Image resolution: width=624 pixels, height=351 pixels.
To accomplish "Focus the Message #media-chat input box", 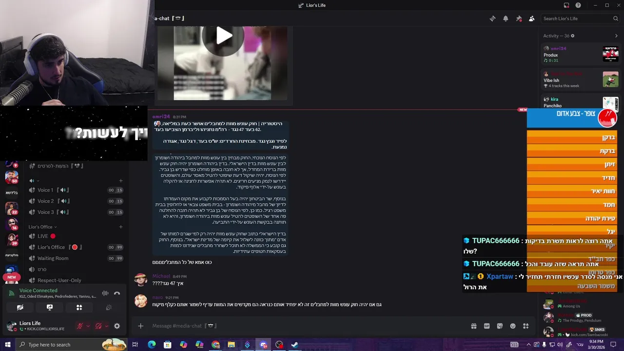I will [x=307, y=326].
